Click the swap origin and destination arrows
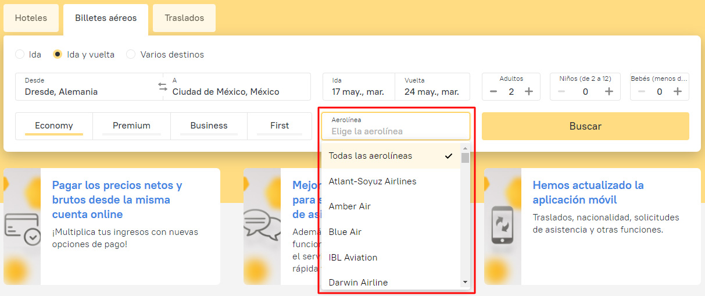705x296 pixels. pyautogui.click(x=163, y=87)
